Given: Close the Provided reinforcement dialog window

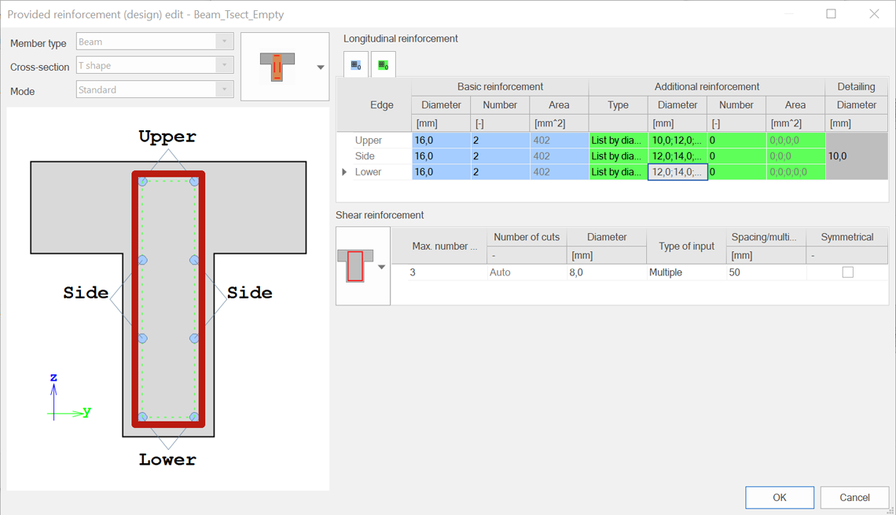Looking at the screenshot, I should pyautogui.click(x=874, y=13).
